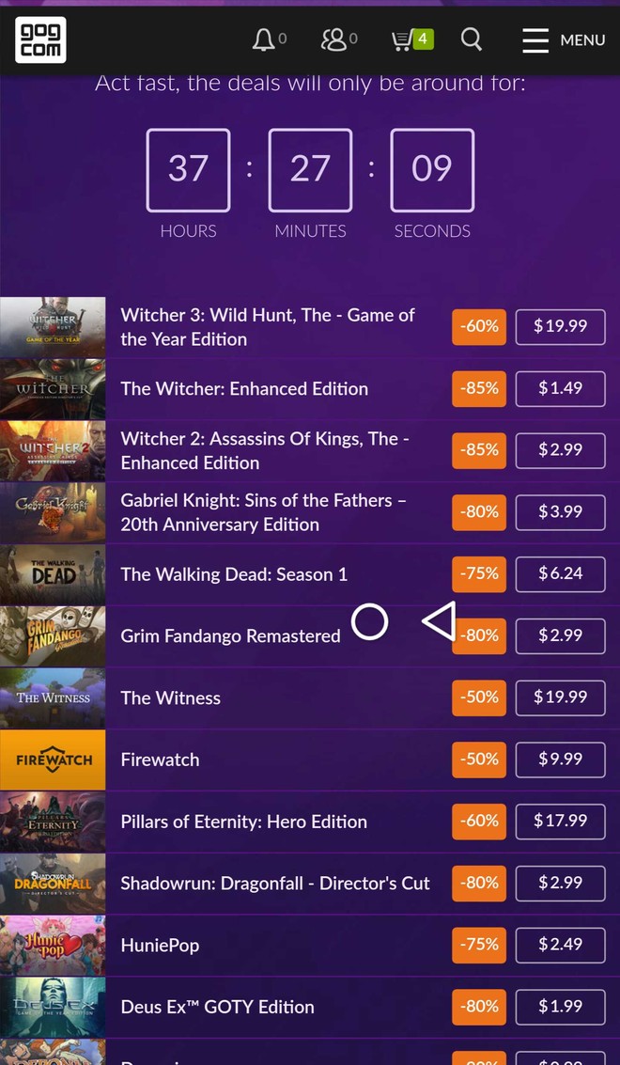Click the $6.24 Walking Dead price
The height and width of the screenshot is (1065, 620).
pyautogui.click(x=560, y=573)
